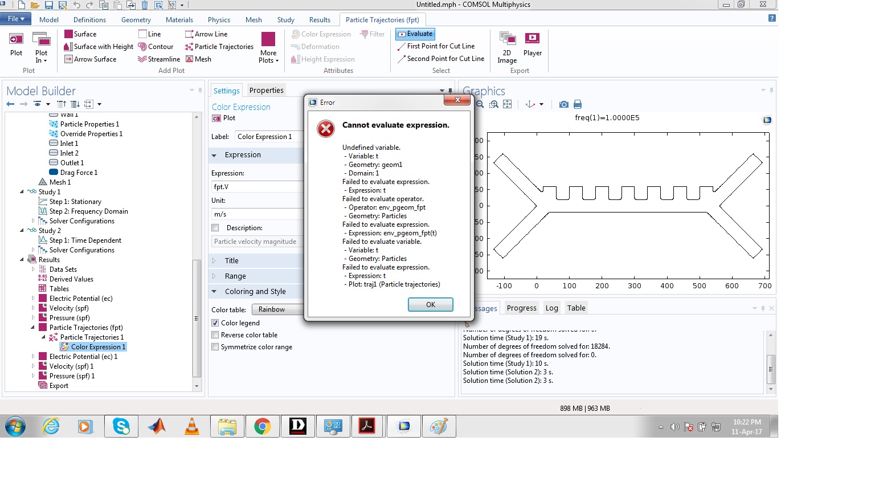Screen dimensions: 871x490
Task: Click the Surface plot icon in ribbon
Action: point(69,34)
